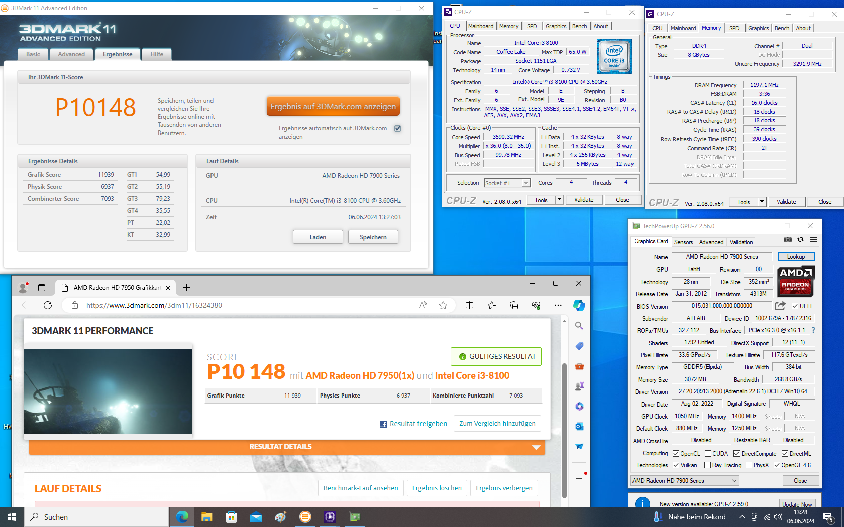The image size is (844, 527).
Task: Open Edge settings and more ellipsis
Action: (558, 305)
